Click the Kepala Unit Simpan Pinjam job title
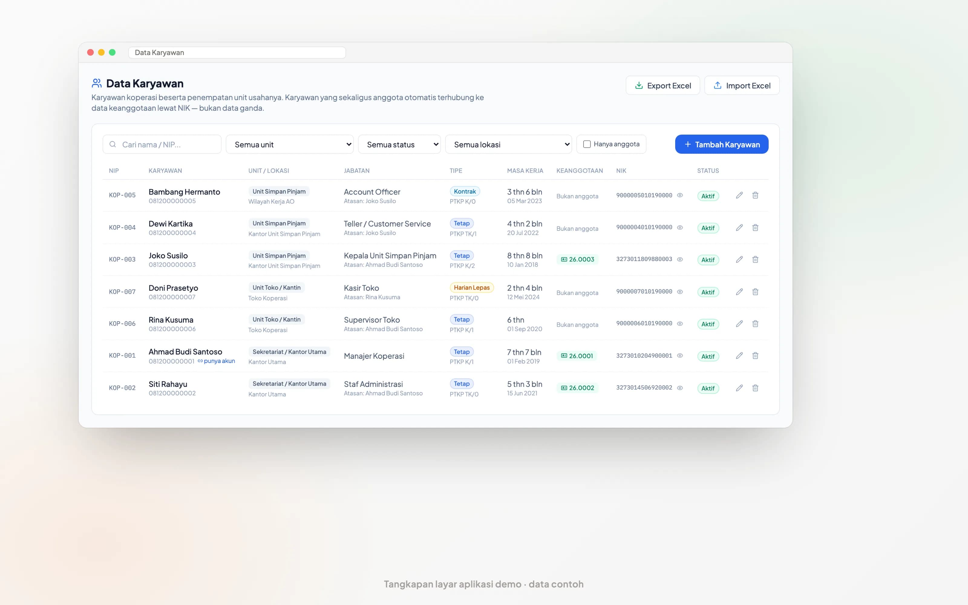The image size is (968, 605). (390, 256)
